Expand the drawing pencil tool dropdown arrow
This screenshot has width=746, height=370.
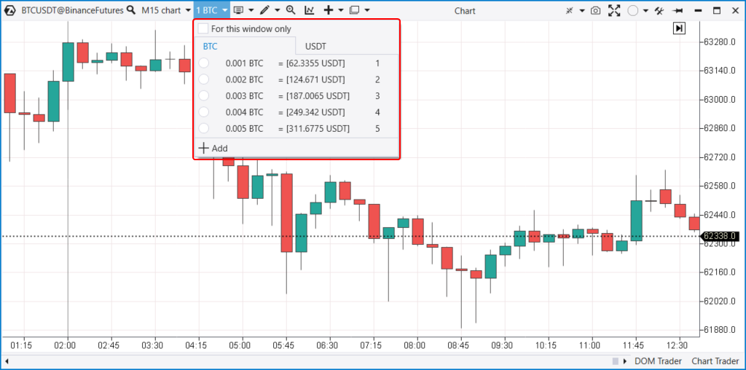(x=277, y=10)
